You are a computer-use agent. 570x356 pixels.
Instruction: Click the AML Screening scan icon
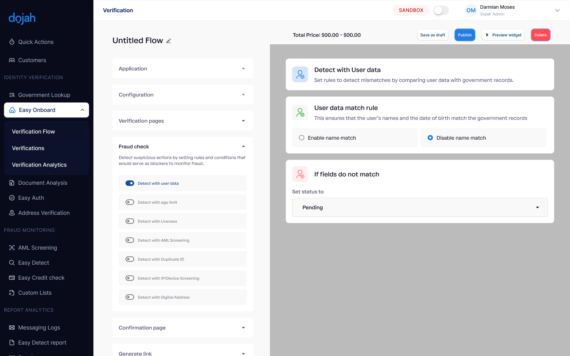pos(12,248)
